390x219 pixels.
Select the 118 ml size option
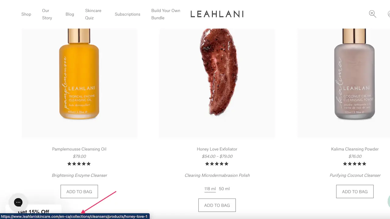pos(210,189)
